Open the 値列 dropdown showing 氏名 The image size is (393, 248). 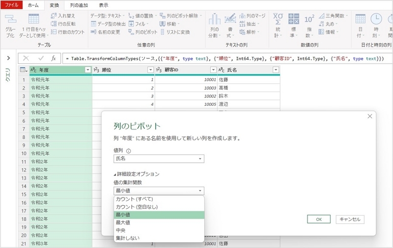159,158
